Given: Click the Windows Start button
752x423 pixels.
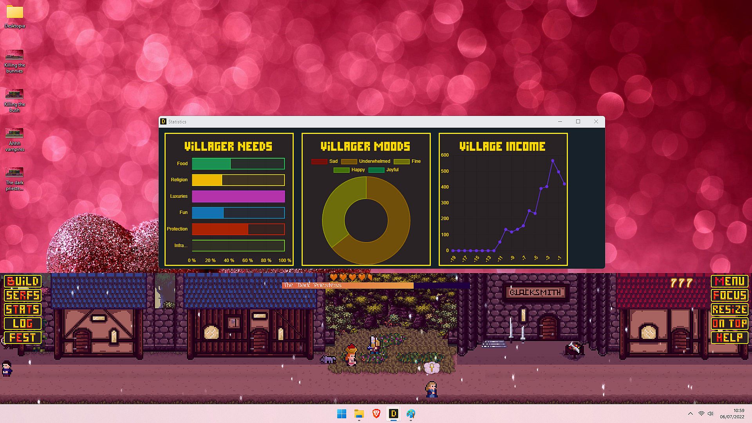Looking at the screenshot, I should tap(342, 414).
